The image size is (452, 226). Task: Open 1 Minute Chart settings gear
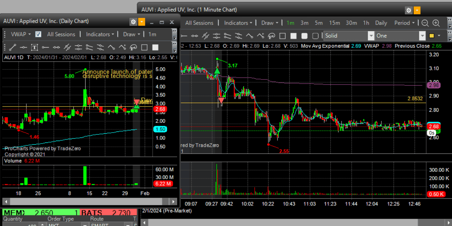pos(409,10)
